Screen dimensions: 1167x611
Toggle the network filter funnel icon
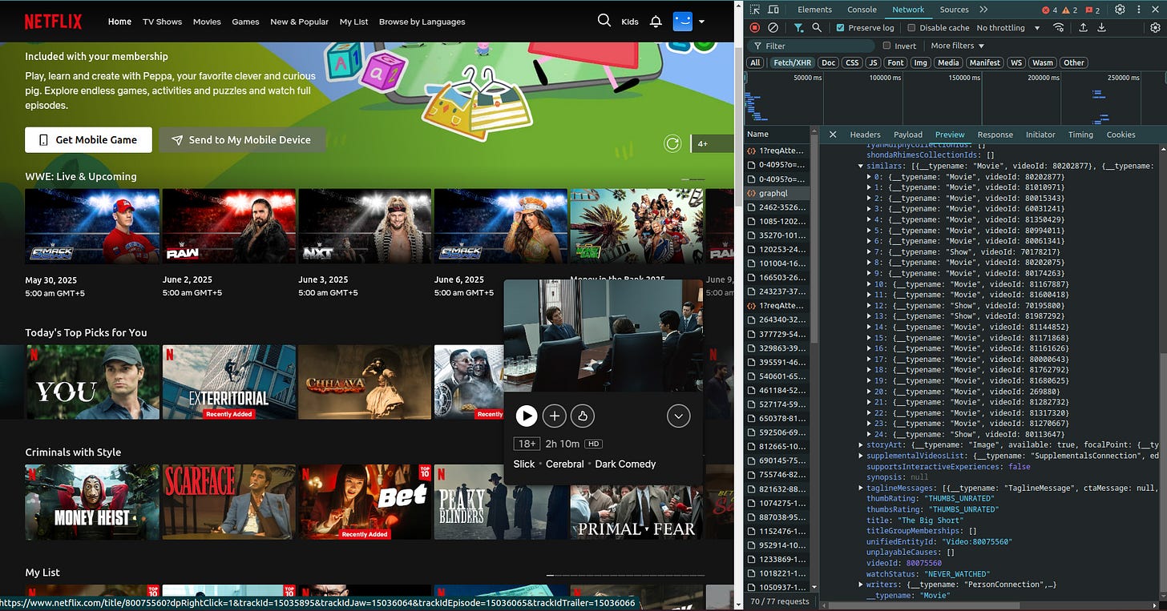click(x=798, y=27)
